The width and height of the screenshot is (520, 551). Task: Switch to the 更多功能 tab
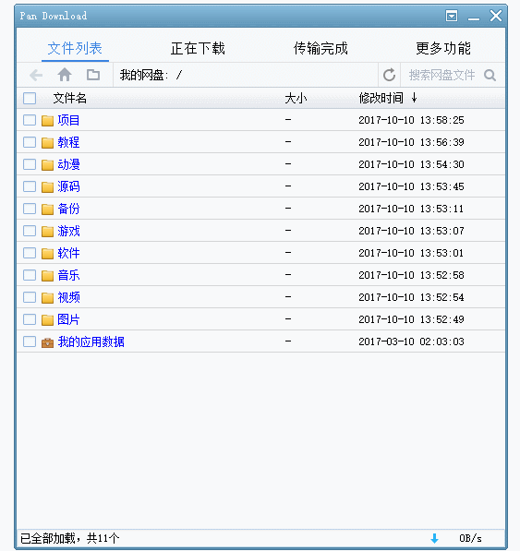point(443,48)
